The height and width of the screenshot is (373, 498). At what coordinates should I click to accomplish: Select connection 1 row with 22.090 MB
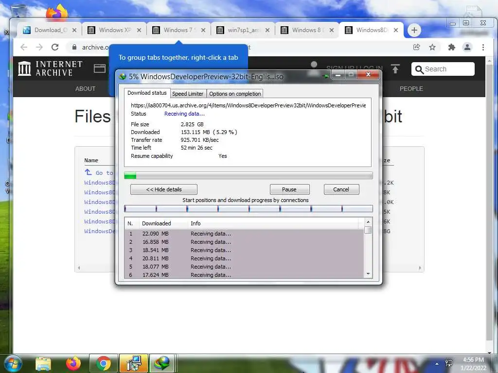point(244,234)
